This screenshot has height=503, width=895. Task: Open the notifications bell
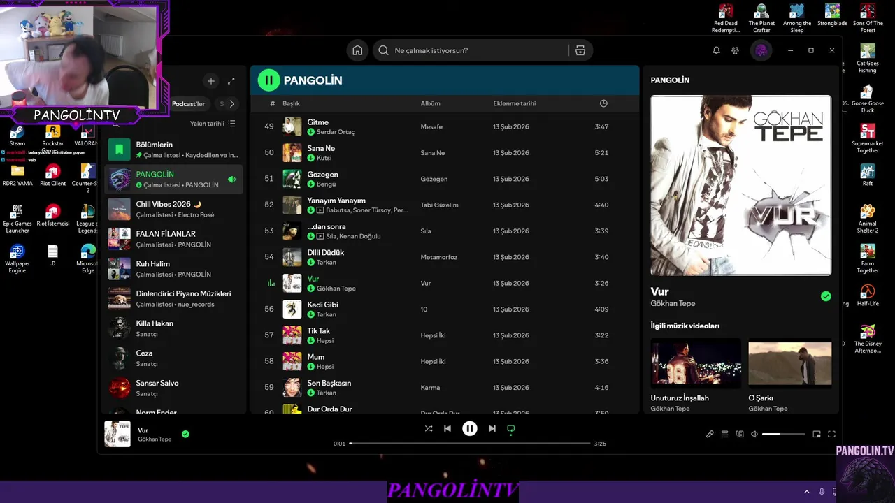pos(716,50)
